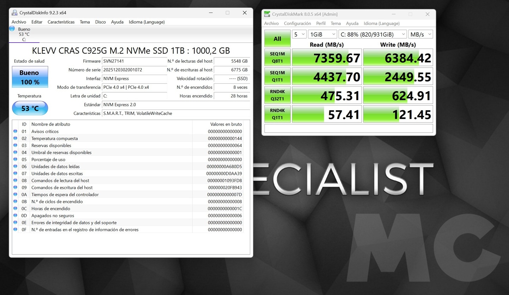Open Tema menu in CrystalDiskMark
Screen dimensions: 509x295
click(x=336, y=23)
